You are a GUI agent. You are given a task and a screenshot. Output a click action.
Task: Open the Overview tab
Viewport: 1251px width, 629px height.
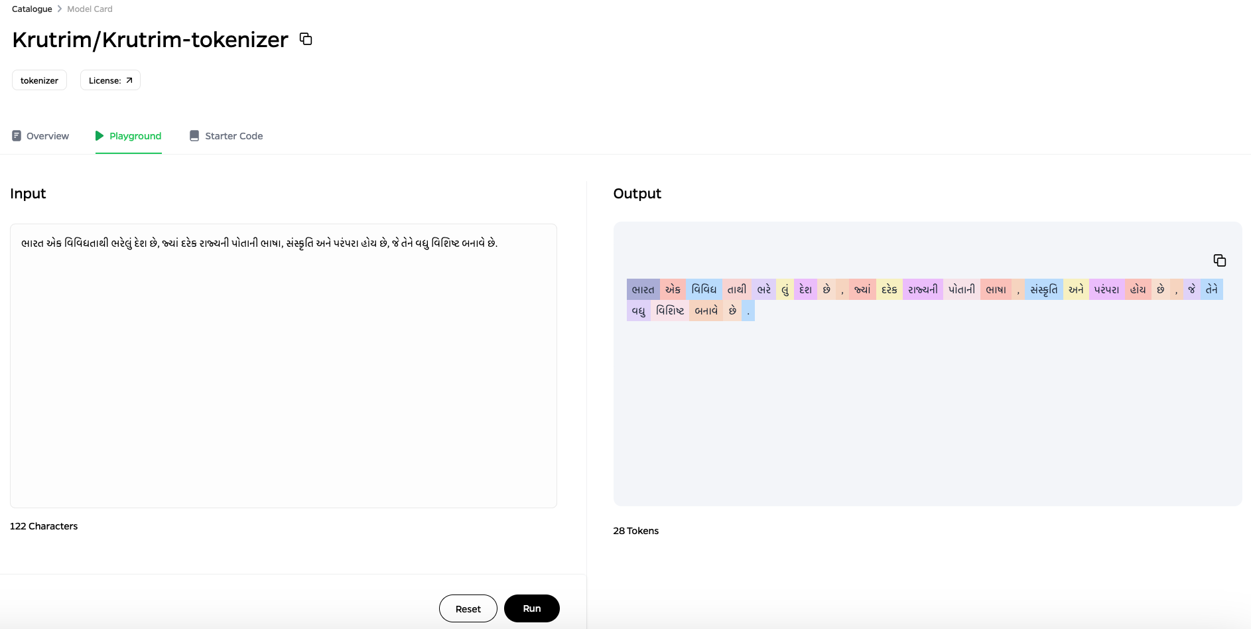point(40,136)
